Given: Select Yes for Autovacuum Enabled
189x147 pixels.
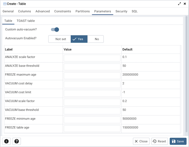Looking at the screenshot, I should pyautogui.click(x=79, y=39).
